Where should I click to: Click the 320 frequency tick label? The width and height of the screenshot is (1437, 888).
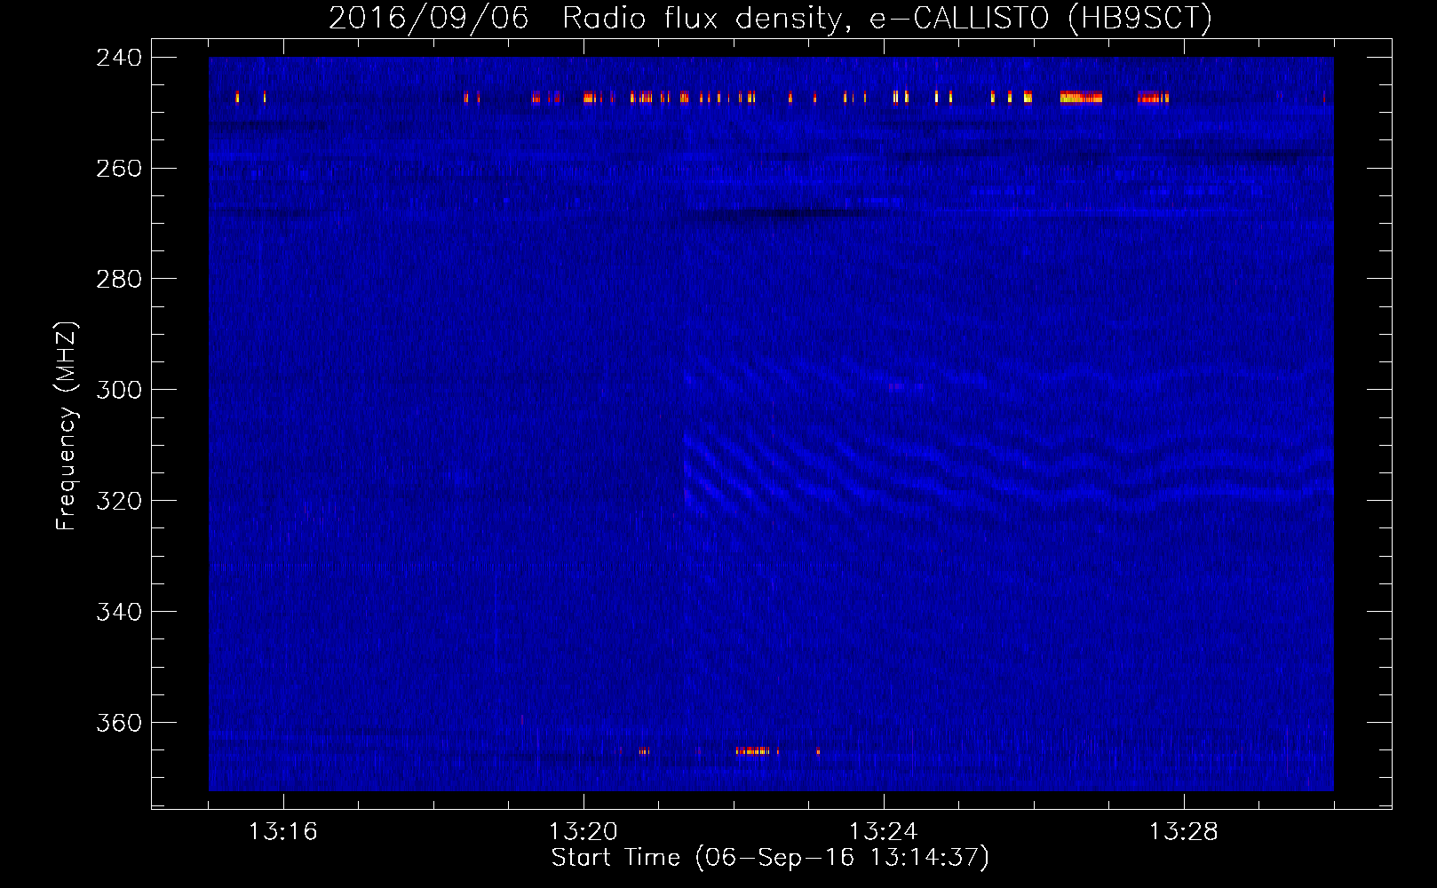click(x=119, y=502)
